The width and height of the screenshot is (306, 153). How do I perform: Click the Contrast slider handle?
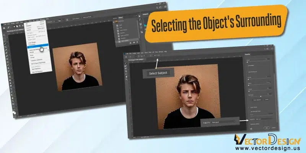[x=249, y=91]
